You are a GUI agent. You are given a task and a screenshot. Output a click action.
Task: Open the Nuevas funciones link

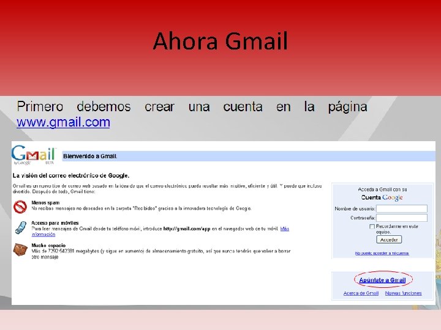tap(403, 293)
